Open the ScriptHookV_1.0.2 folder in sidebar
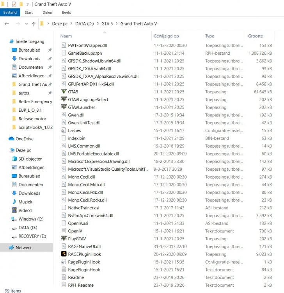The image size is (284, 293). click(x=35, y=127)
